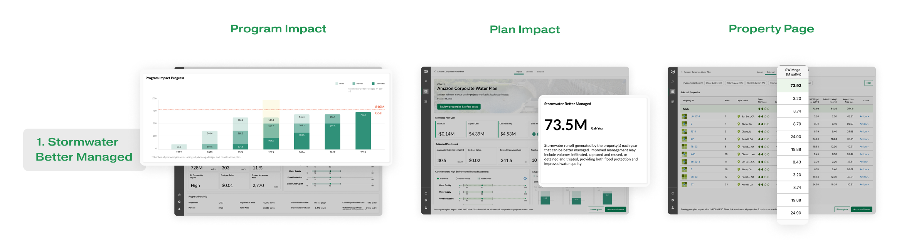Select the Property average legend option
899x243 pixels.
pyautogui.click(x=457, y=179)
